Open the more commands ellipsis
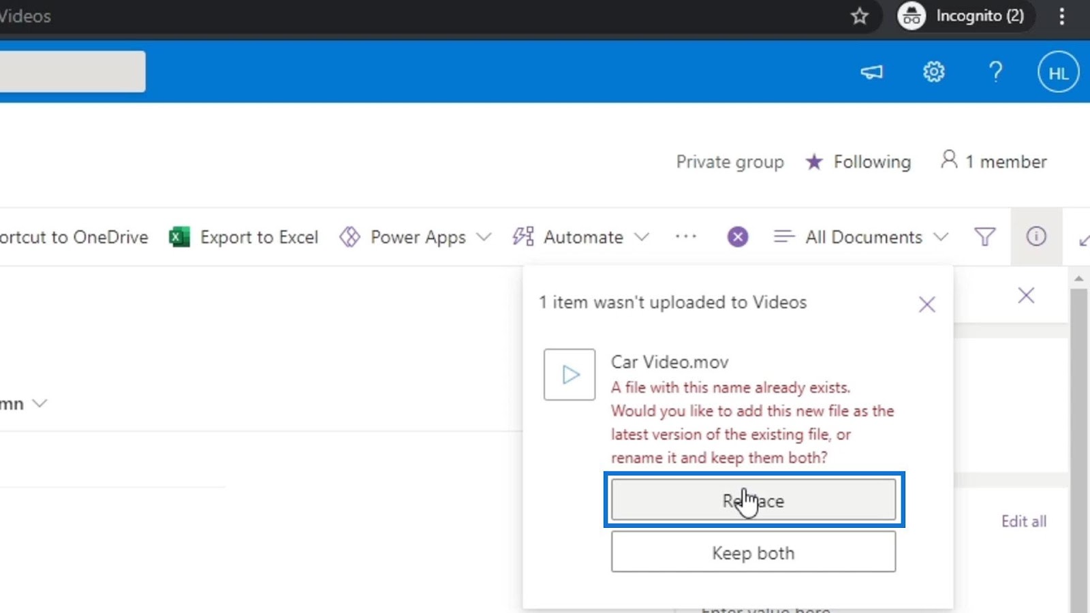 [x=686, y=237]
